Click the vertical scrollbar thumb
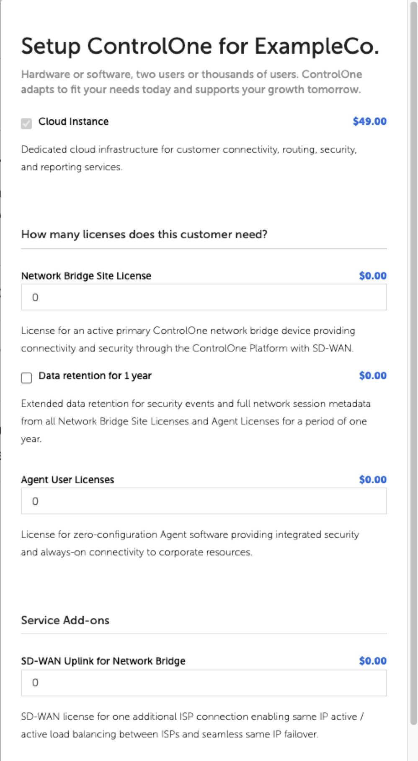Screen dimensions: 418x761 coord(413,361)
